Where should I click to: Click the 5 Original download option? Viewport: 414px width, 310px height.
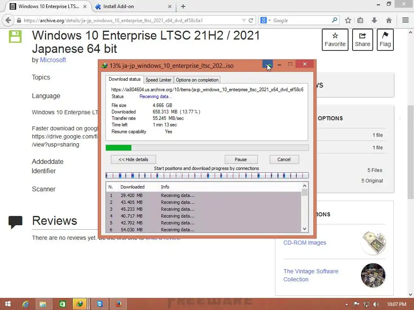pyautogui.click(x=372, y=181)
